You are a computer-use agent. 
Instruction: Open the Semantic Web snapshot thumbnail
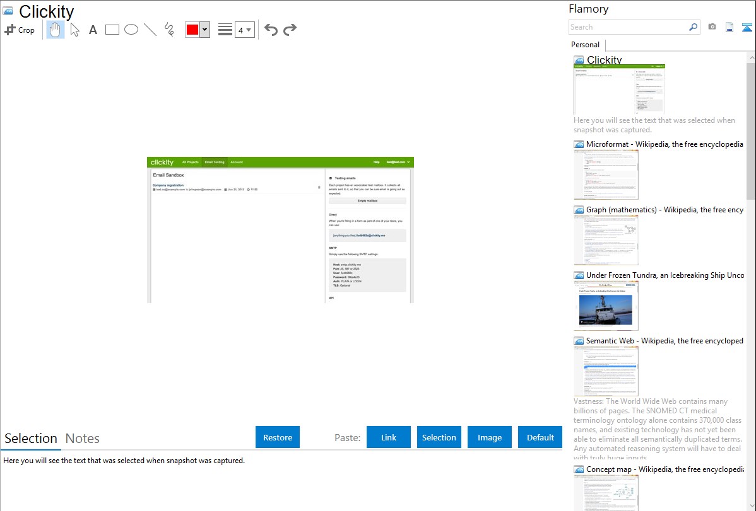[x=606, y=371]
